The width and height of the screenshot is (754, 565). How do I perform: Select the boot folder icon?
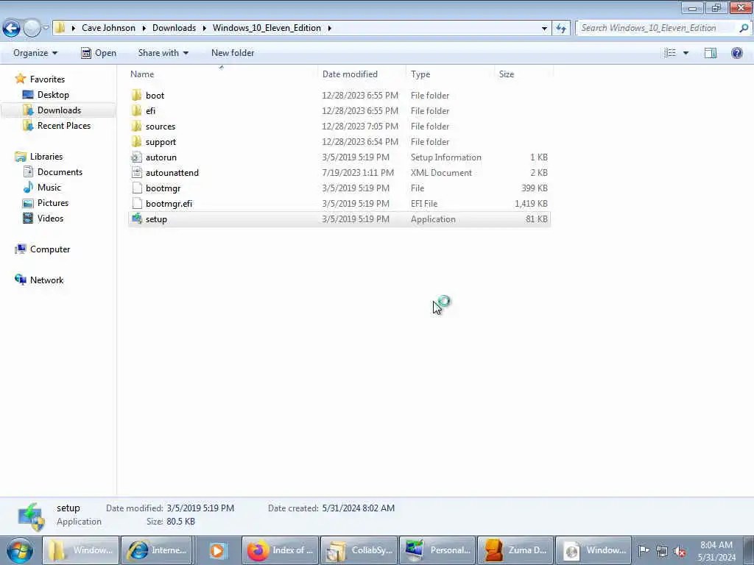pos(136,95)
